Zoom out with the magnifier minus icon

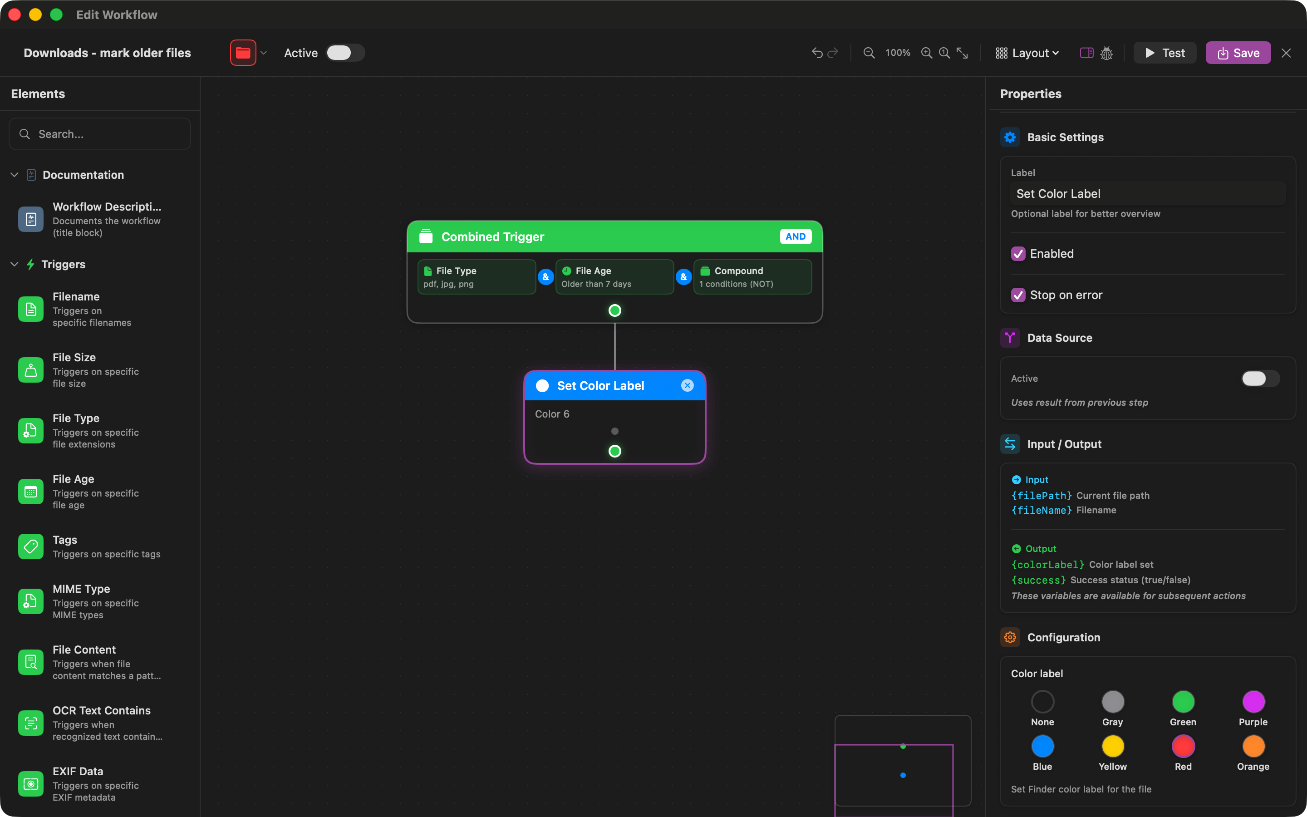[869, 53]
